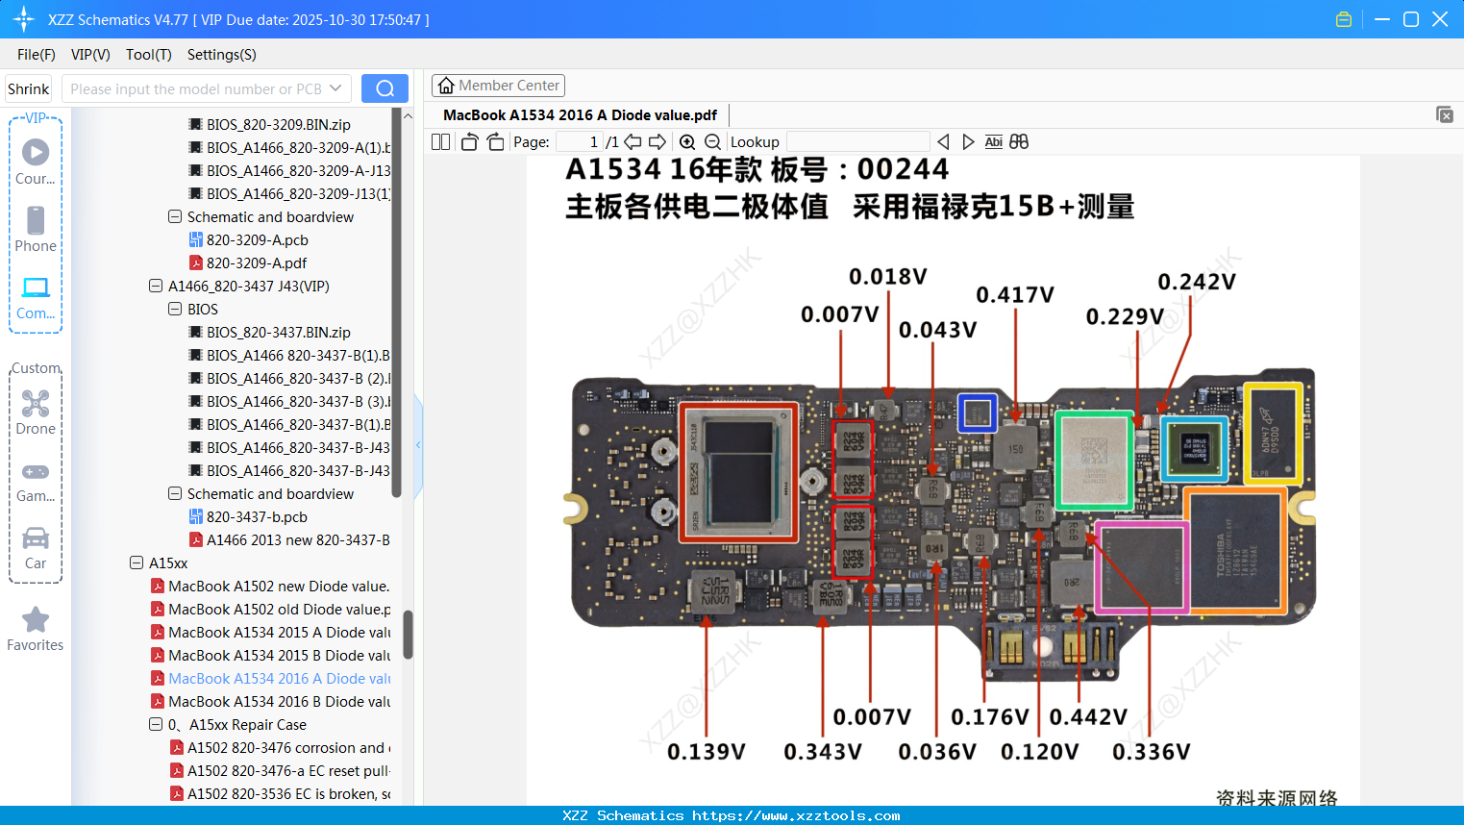Screen dimensions: 1464x825
Task: Click the file tree scroll-up arrow
Action: click(408, 115)
